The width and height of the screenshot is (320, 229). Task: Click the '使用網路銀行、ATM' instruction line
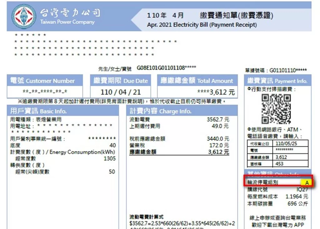click(x=275, y=130)
